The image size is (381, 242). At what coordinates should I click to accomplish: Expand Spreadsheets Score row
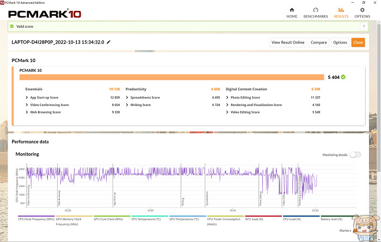pyautogui.click(x=127, y=97)
